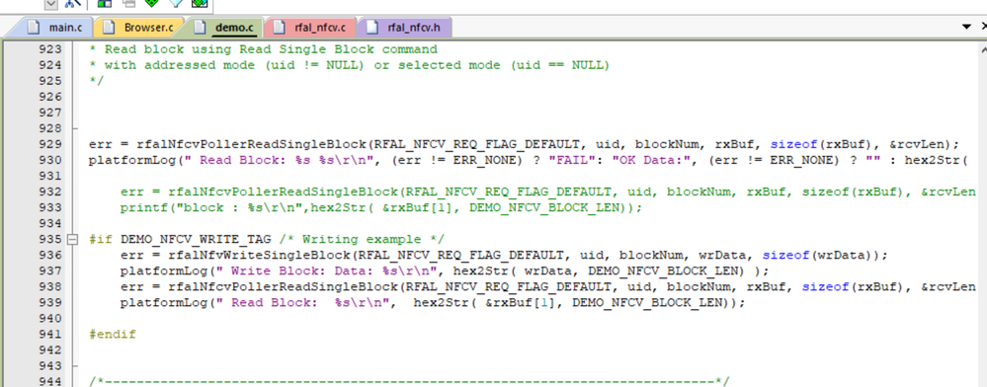Click DEMO_NFCV_WRITE_TAG on line 935
The width and height of the screenshot is (987, 387).
[x=196, y=239]
